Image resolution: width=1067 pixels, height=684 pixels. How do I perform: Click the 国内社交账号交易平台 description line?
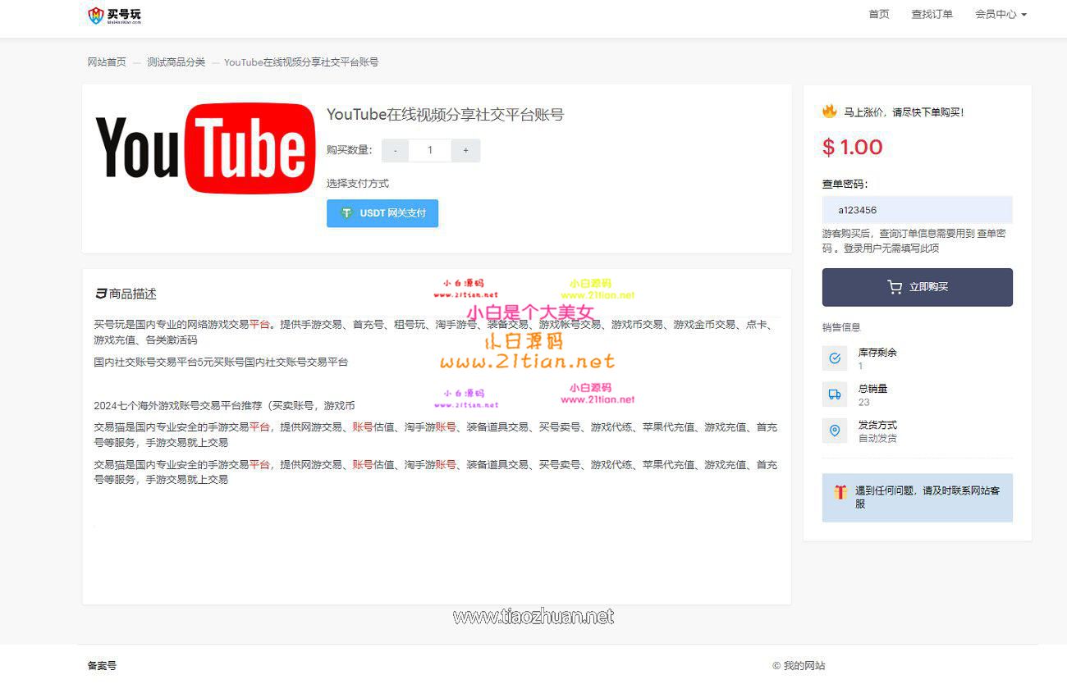221,362
